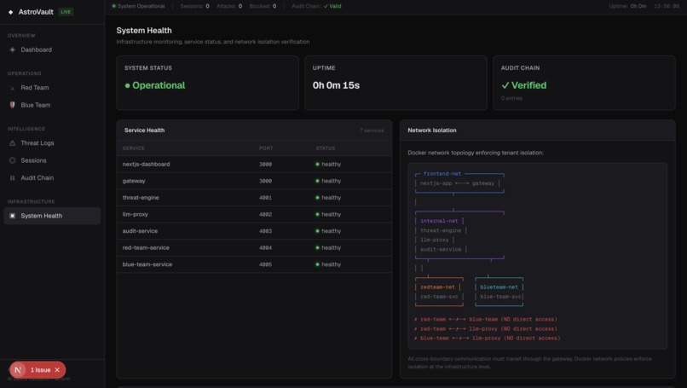
Task: Click the Network Isolation panel title
Action: tap(432, 130)
